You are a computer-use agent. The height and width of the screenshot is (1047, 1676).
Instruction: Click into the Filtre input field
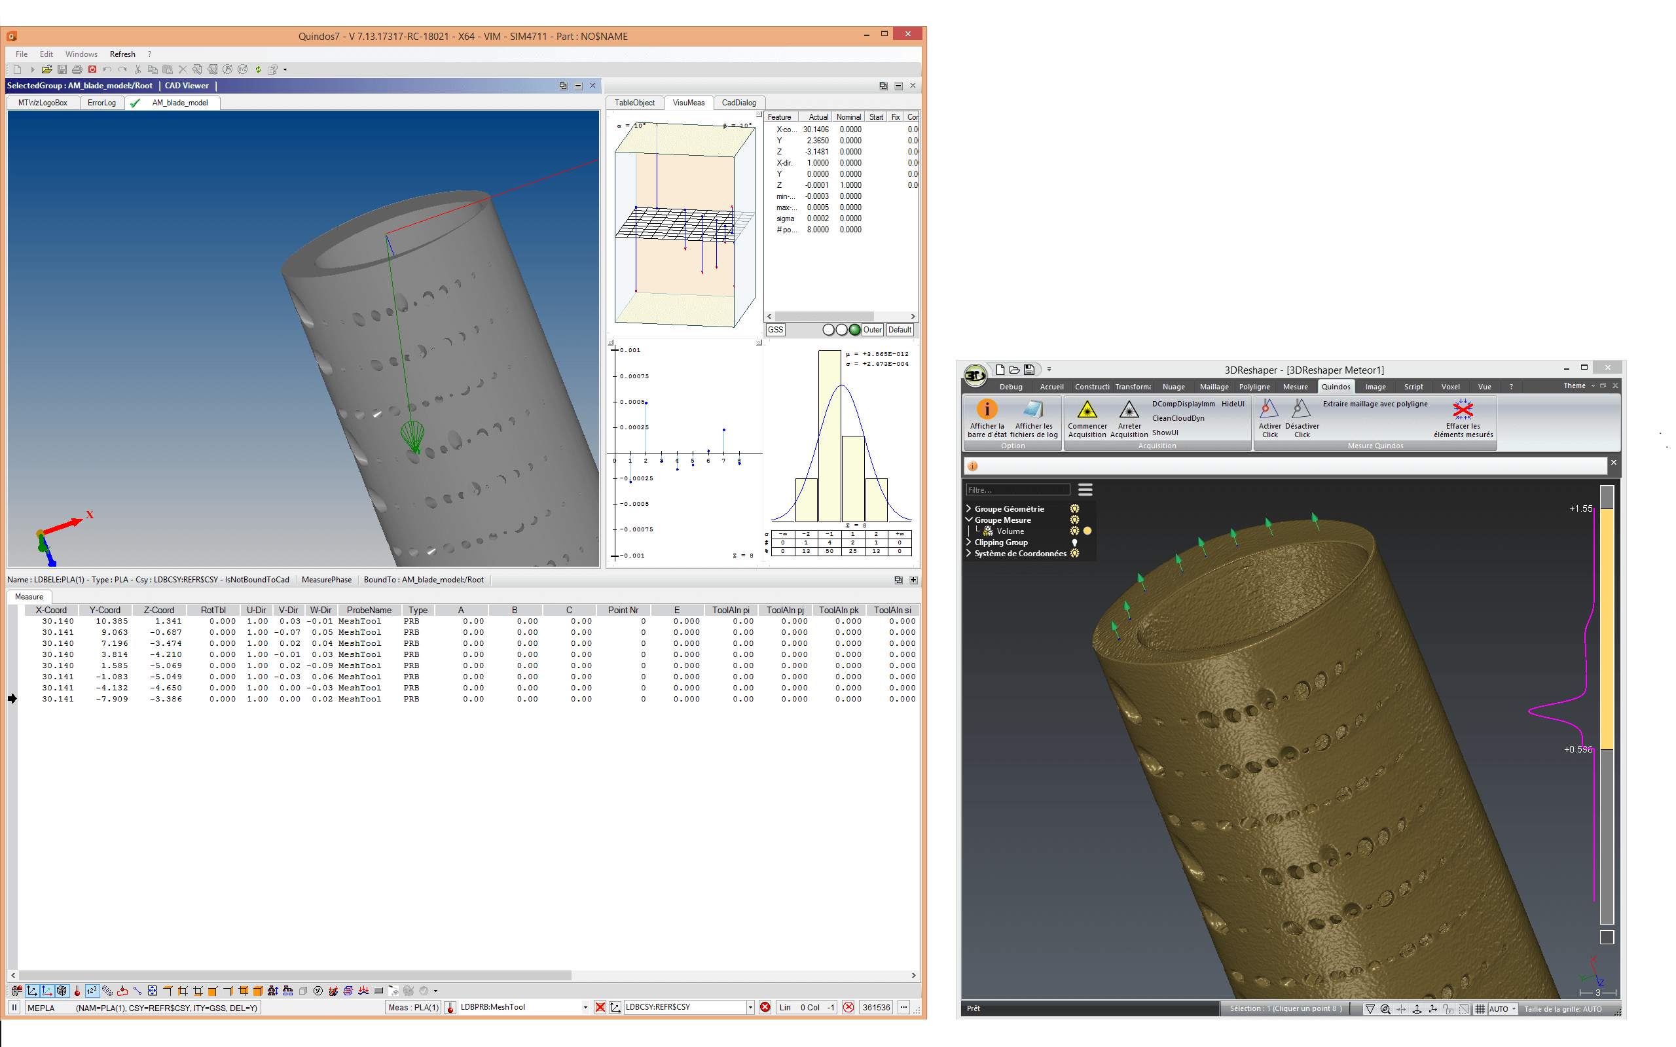pyautogui.click(x=1017, y=489)
